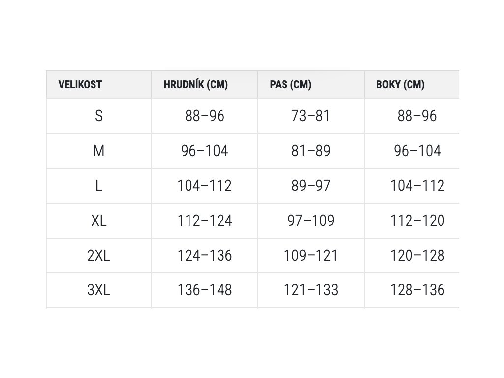Click waist value 73–81 cell
Image resolution: width=504 pixels, height=378 pixels.
[x=311, y=116]
